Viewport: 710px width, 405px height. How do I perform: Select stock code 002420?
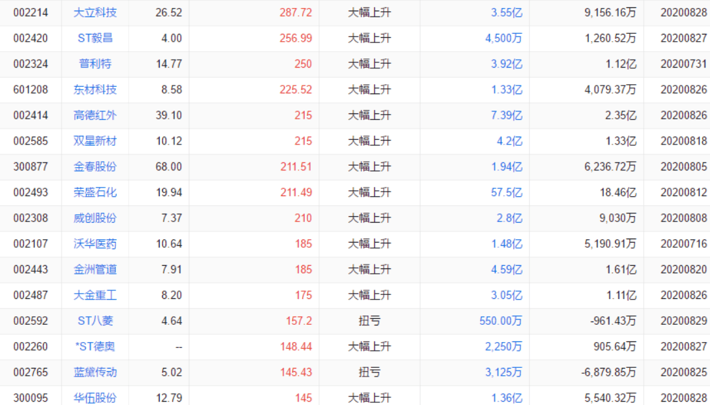[30, 38]
